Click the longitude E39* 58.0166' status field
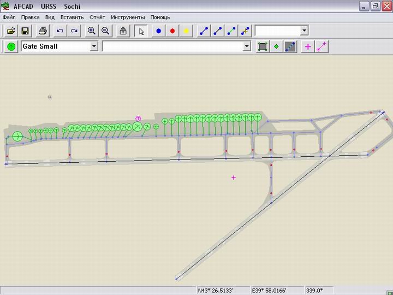 (x=277, y=291)
